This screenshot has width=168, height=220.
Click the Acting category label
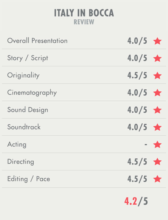coord(17,145)
